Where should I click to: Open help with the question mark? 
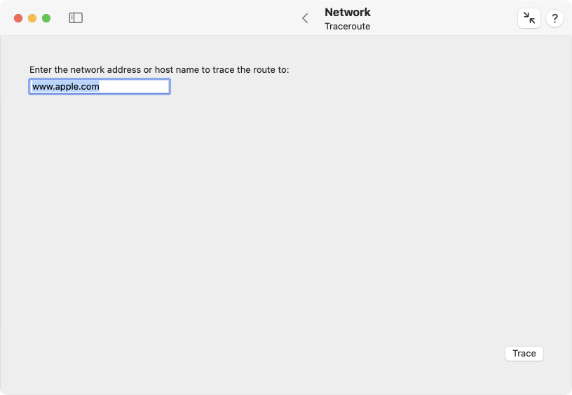click(554, 18)
